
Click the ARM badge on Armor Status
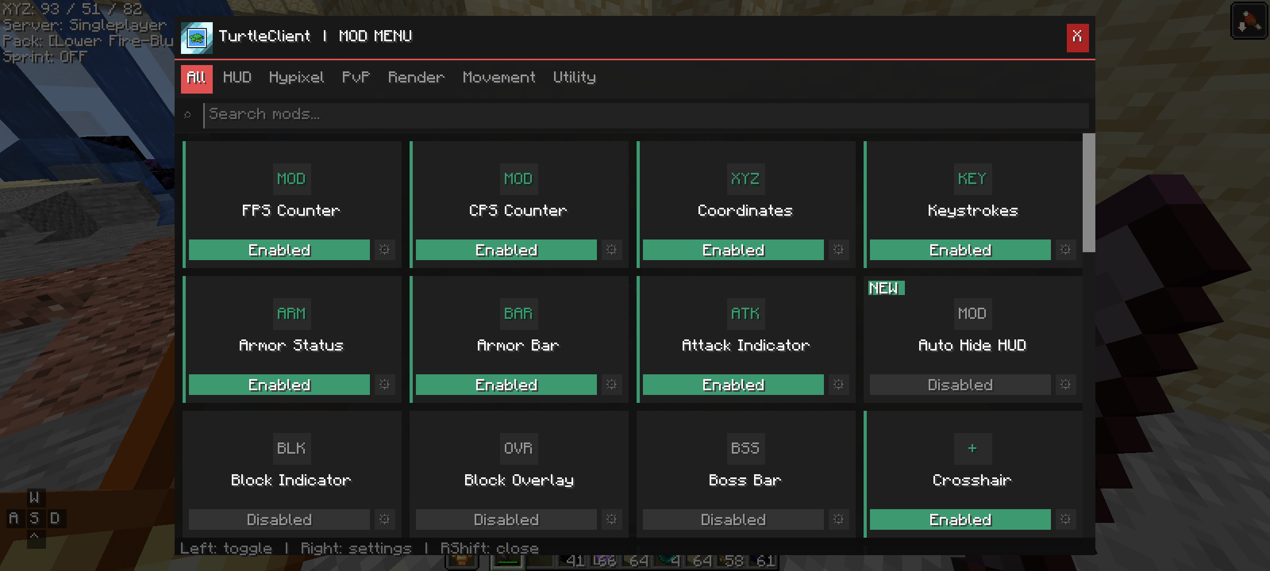[291, 314]
